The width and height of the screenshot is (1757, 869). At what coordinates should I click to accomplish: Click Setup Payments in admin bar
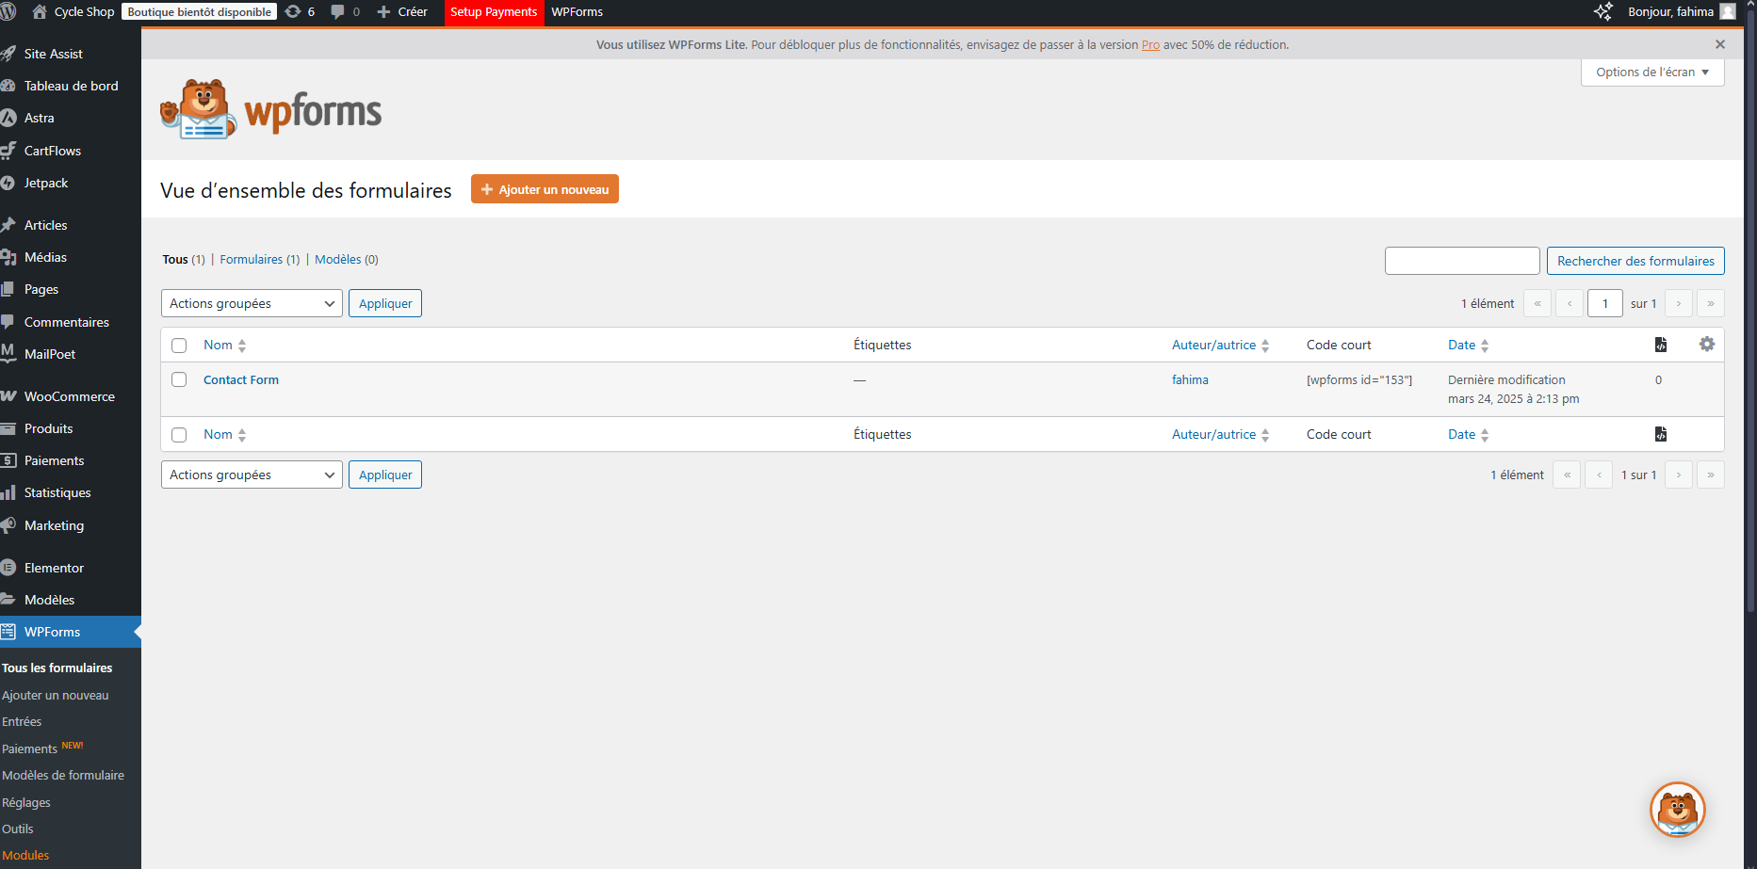[494, 12]
